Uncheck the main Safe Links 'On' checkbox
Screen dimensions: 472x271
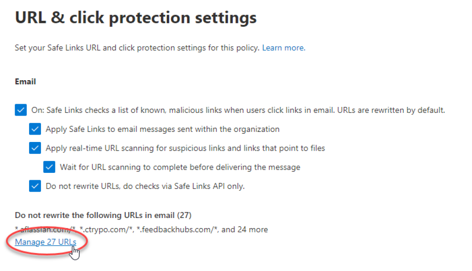point(21,111)
